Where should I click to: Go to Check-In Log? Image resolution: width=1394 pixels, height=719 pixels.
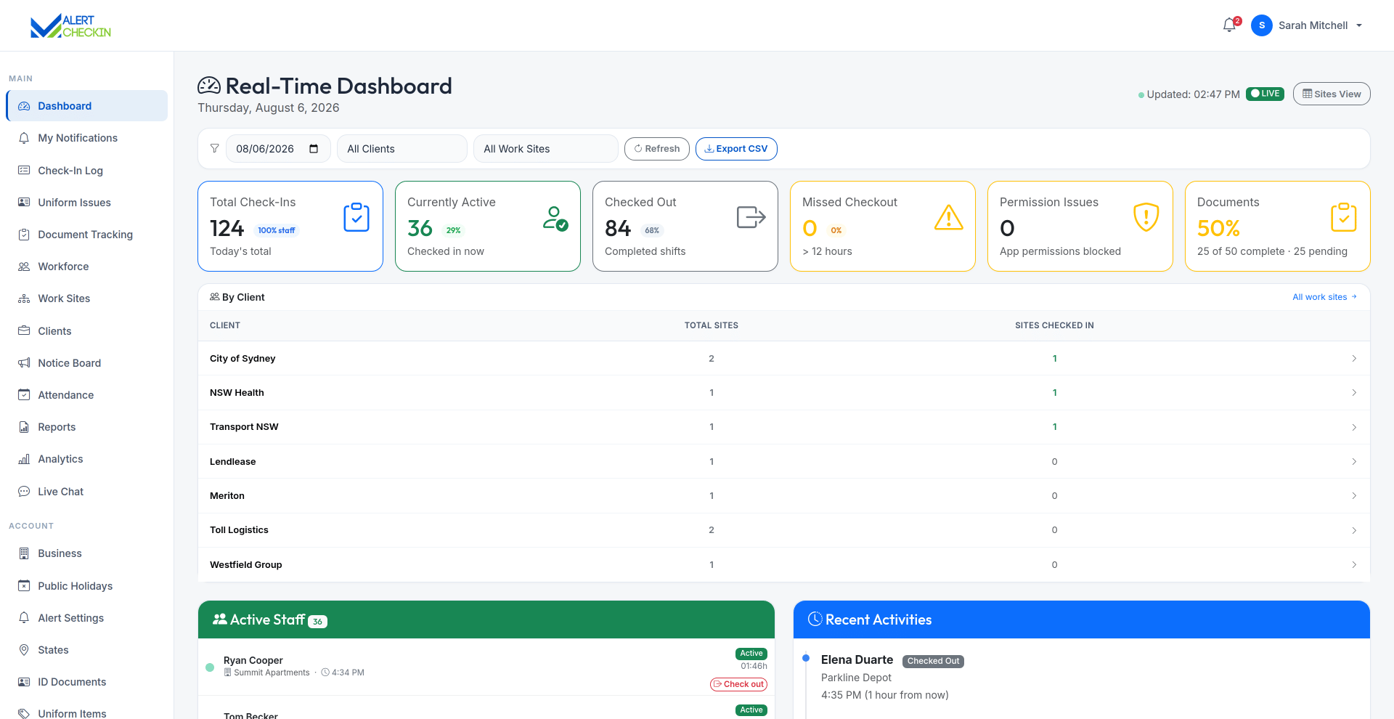[x=87, y=171]
